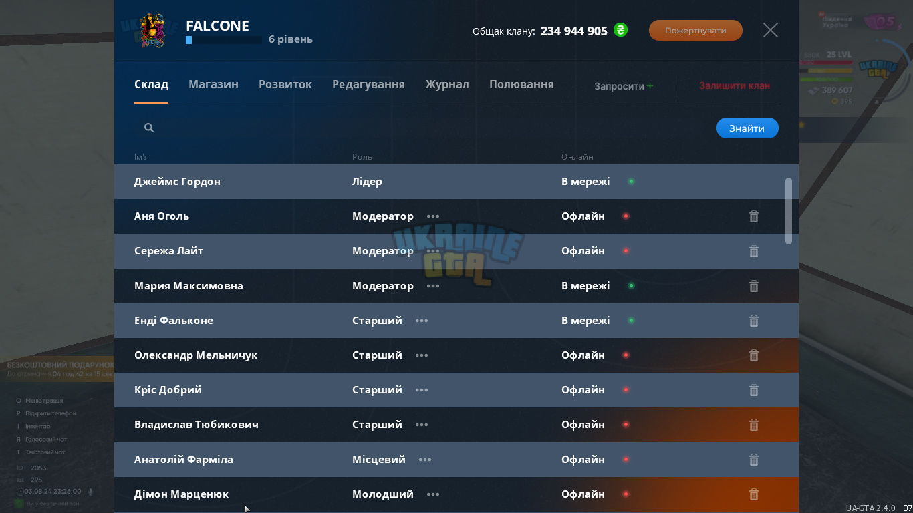
Task: Remove Владислав Тюбикович with trash icon
Action: (x=754, y=425)
